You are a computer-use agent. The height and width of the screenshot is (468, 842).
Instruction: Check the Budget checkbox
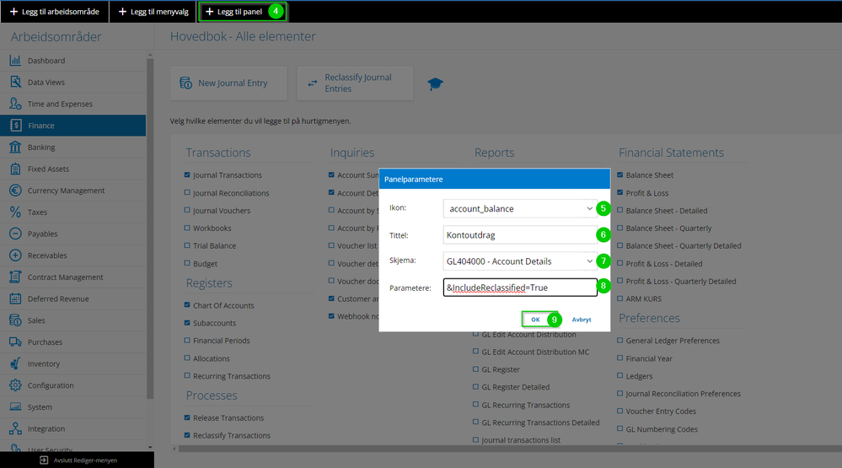187,263
